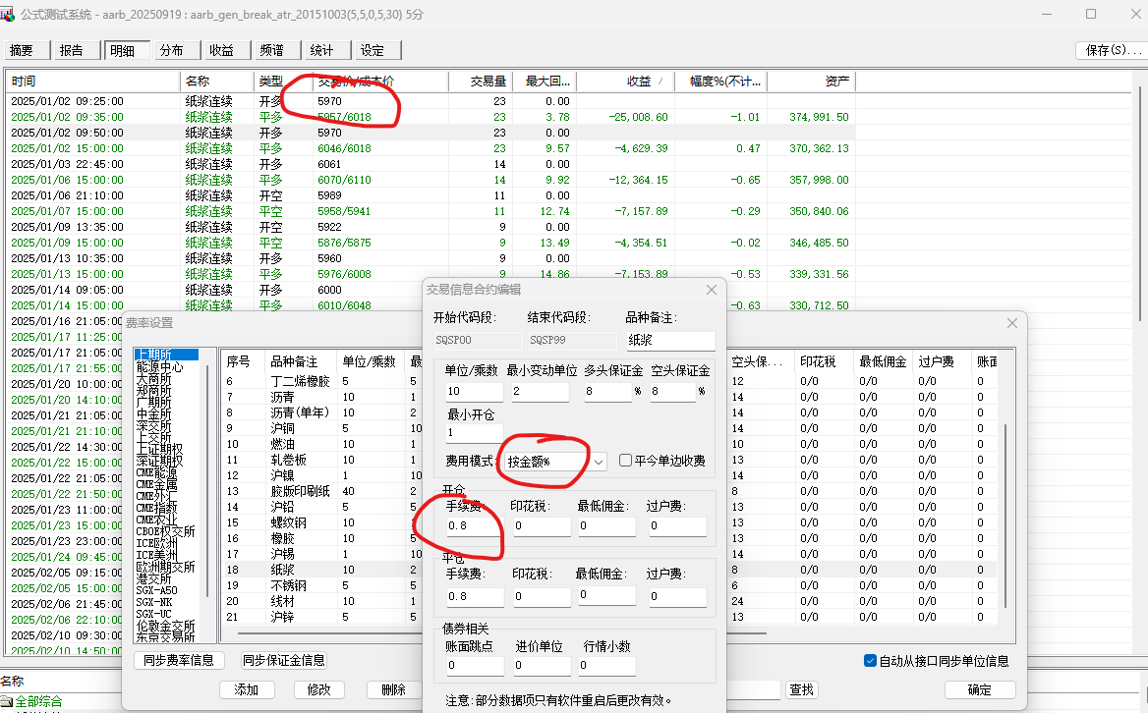The width and height of the screenshot is (1148, 713).
Task: Click the 保存(S) button
Action: (x=1106, y=50)
